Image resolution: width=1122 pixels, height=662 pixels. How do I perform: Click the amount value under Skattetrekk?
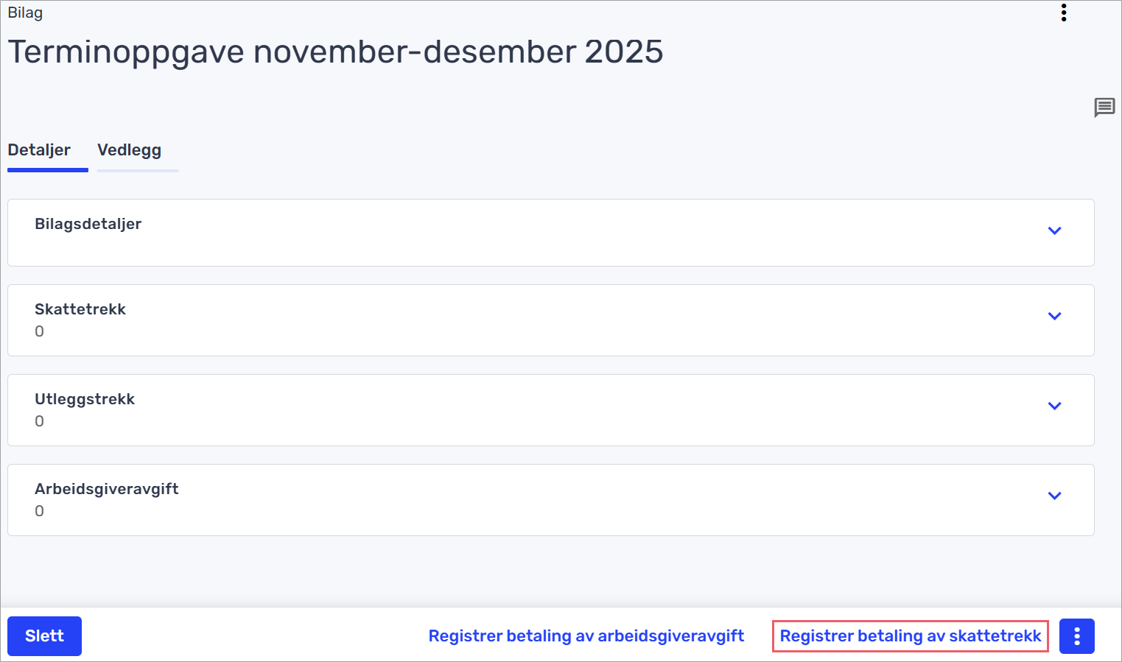pyautogui.click(x=40, y=332)
